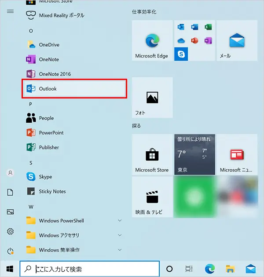Viewport: 264px width, 277px height.
Task: Open Documents from the Start sidebar
Action: tap(10, 192)
